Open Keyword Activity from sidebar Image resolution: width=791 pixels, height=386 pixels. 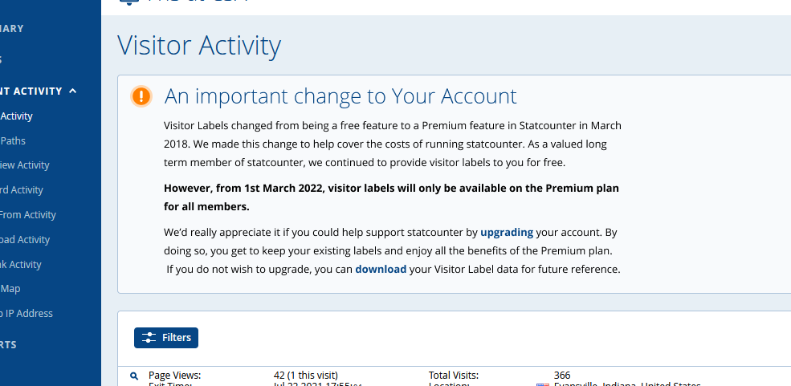[22, 190]
